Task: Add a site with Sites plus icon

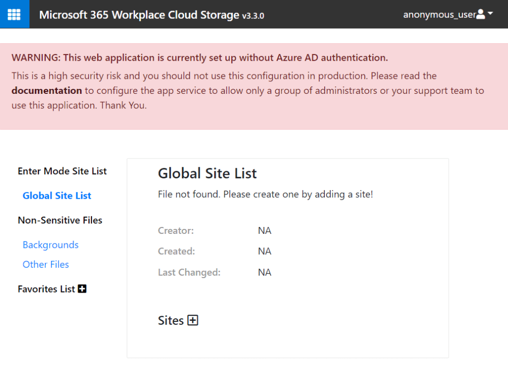Action: pos(193,320)
